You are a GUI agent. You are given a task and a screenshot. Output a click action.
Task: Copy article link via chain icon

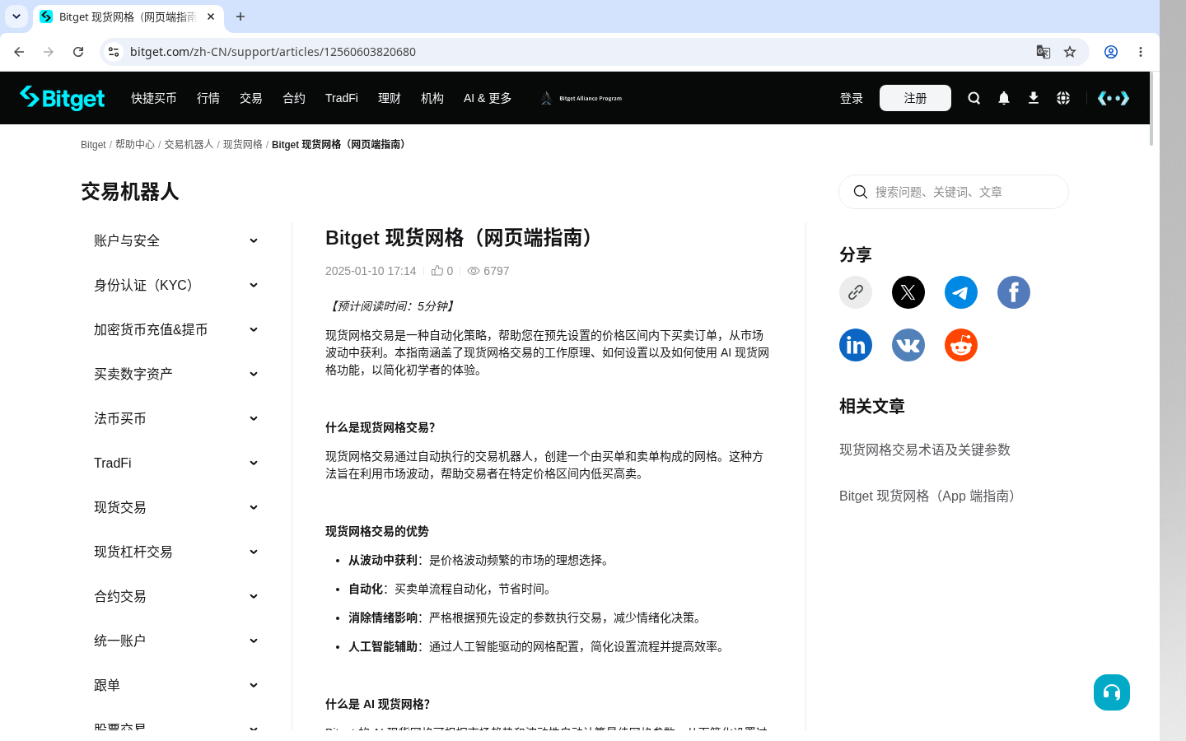856,292
